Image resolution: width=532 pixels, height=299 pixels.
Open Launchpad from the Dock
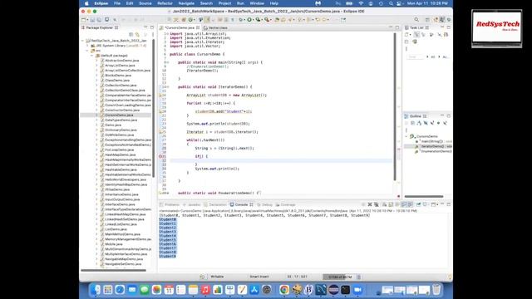108,290
